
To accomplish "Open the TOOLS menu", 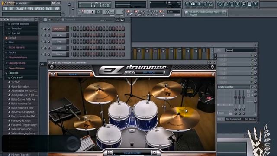I will click(49, 9).
